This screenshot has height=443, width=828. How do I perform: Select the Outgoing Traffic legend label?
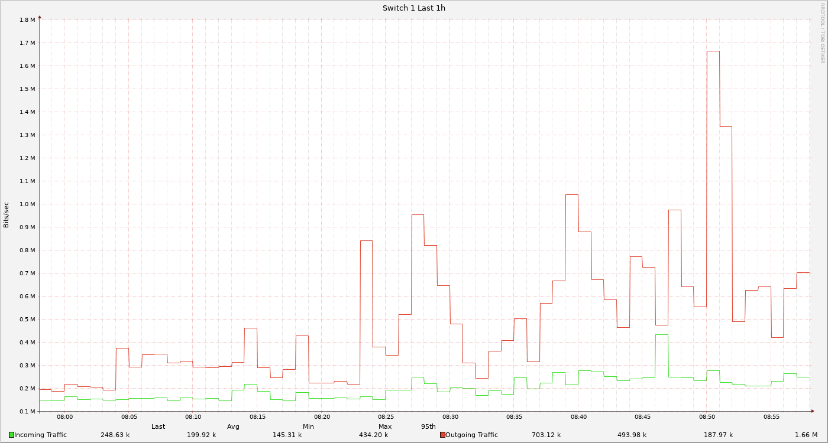(471, 435)
